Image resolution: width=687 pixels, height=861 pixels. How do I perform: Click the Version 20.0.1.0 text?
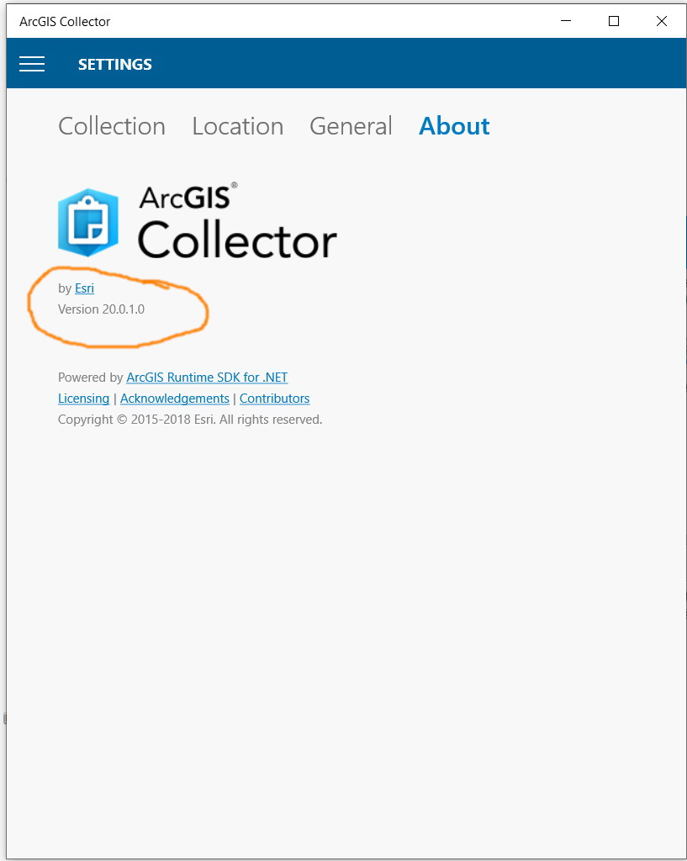(101, 309)
